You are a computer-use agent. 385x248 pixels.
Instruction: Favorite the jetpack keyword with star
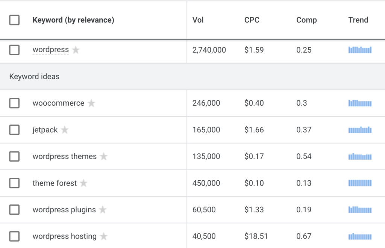(65, 130)
